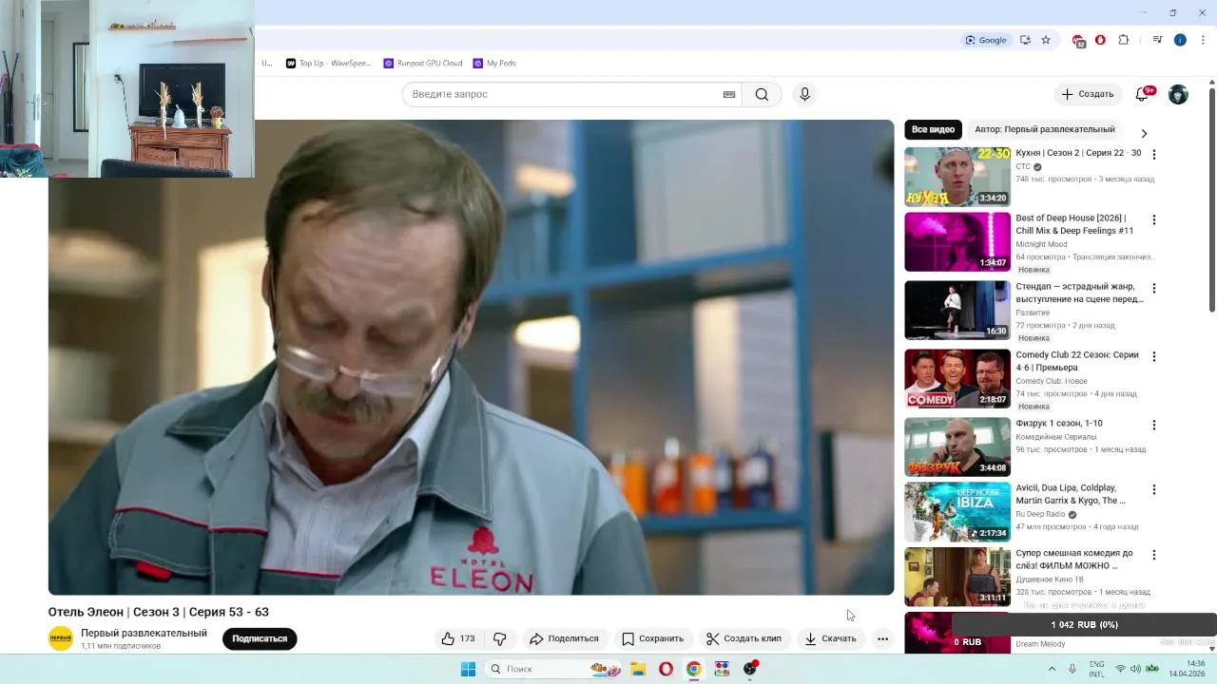Image resolution: width=1217 pixels, height=684 pixels.
Task: Click the YouTube search magnifier button
Action: tap(762, 94)
